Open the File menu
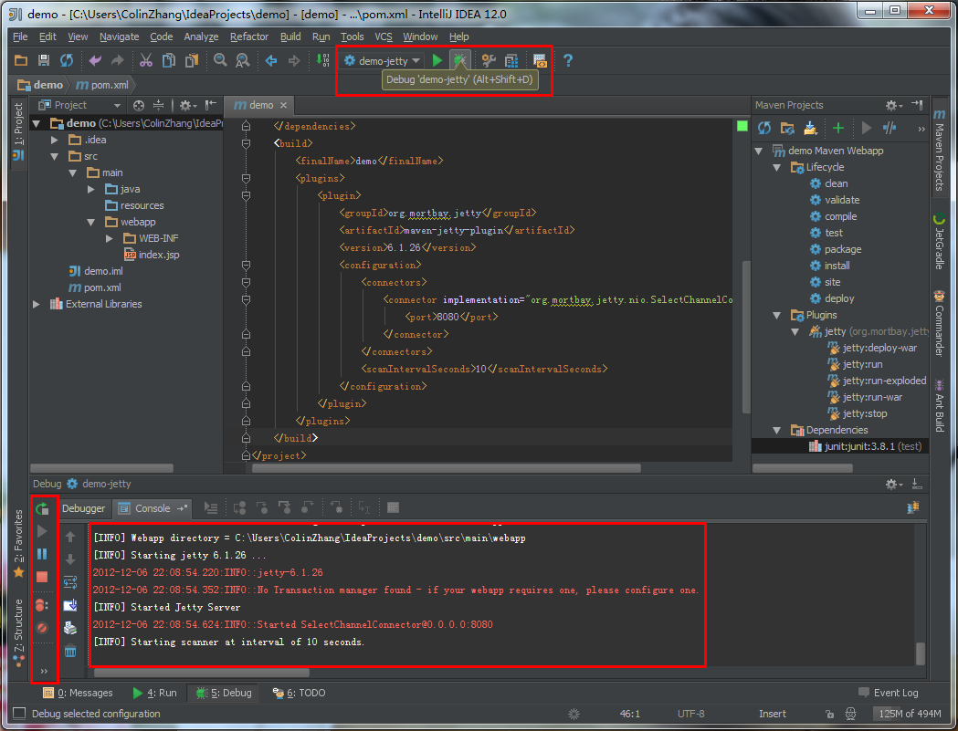This screenshot has height=731, width=958. (x=20, y=37)
